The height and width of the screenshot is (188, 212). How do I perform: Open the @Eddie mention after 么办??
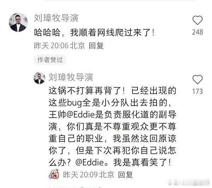click(89, 162)
